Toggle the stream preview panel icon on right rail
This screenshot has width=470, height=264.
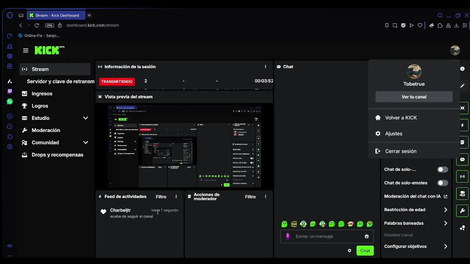(x=462, y=108)
